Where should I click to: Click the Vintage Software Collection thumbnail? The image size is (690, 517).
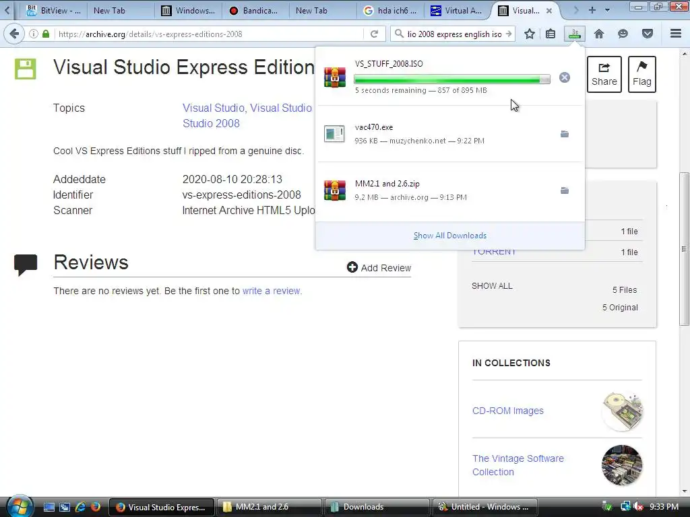tap(622, 465)
